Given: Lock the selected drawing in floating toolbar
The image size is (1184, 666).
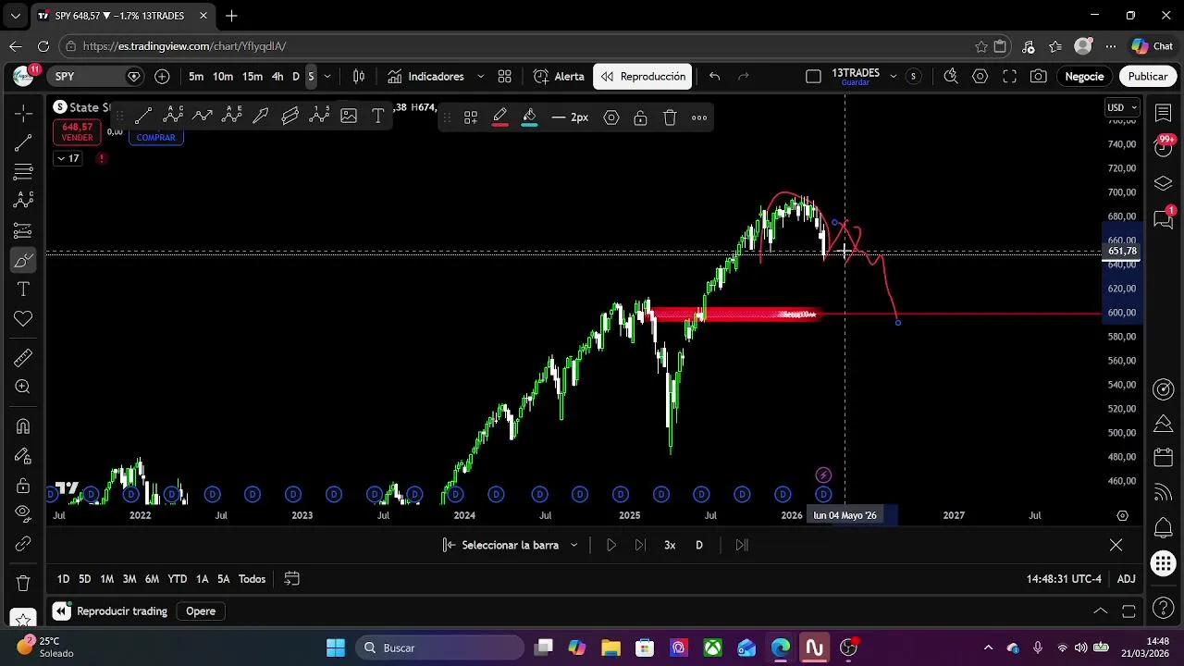Looking at the screenshot, I should pyautogui.click(x=640, y=117).
